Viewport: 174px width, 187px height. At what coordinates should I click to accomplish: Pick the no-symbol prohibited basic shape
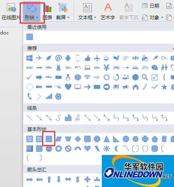click(x=68, y=149)
